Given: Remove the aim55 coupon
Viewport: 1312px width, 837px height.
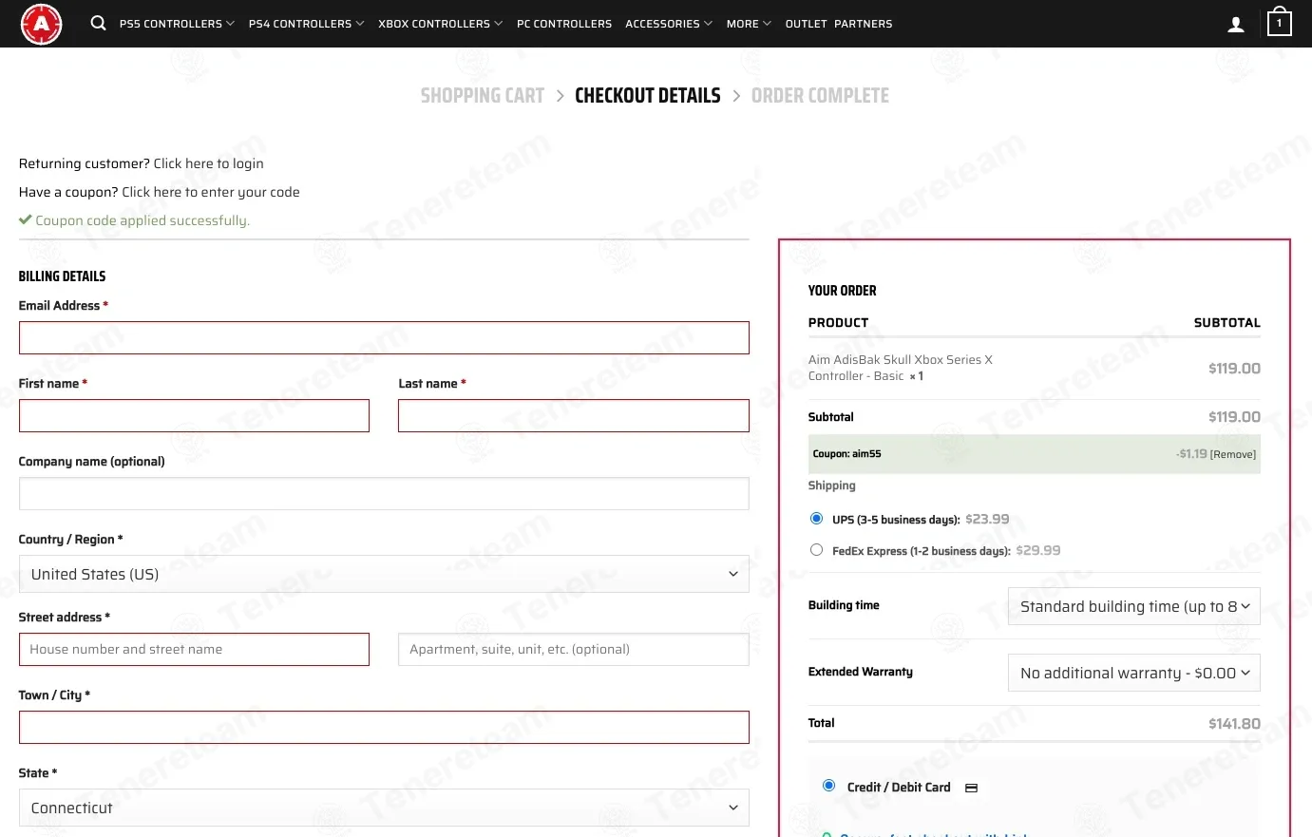Looking at the screenshot, I should [1232, 455].
